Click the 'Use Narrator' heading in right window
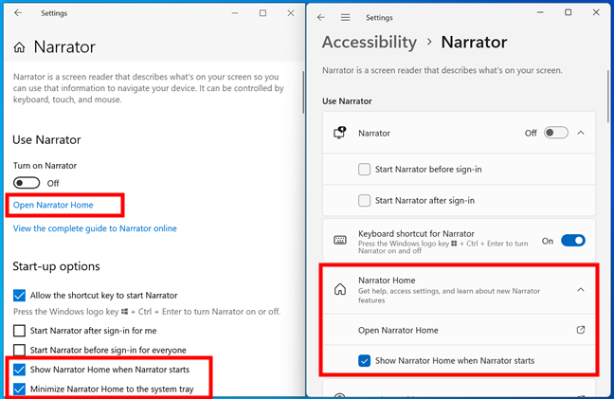This screenshot has height=399, width=614. click(347, 101)
